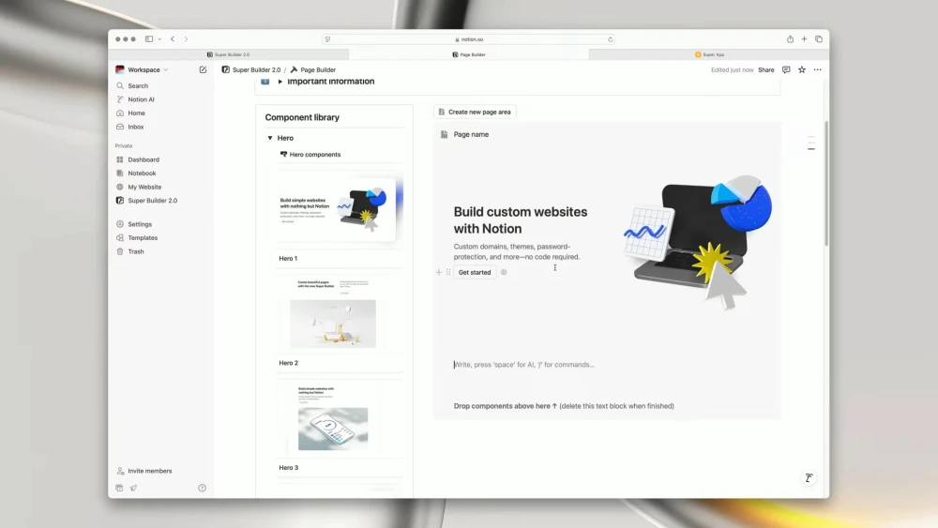938x528 pixels.
Task: Click the page outline minimap lines
Action: pos(811,143)
